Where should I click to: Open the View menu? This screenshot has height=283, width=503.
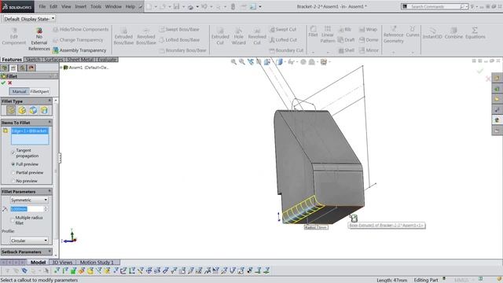(x=66, y=6)
